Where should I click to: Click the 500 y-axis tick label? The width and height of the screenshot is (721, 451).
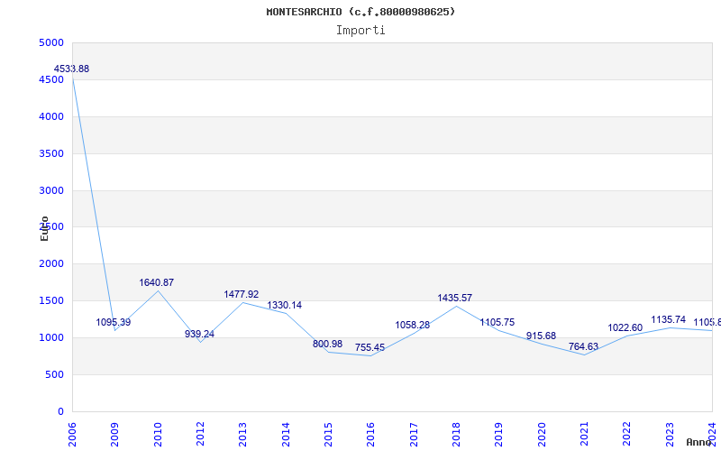(55, 374)
